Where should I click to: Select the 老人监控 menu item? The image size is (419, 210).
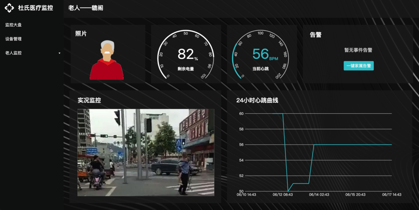pyautogui.click(x=14, y=53)
